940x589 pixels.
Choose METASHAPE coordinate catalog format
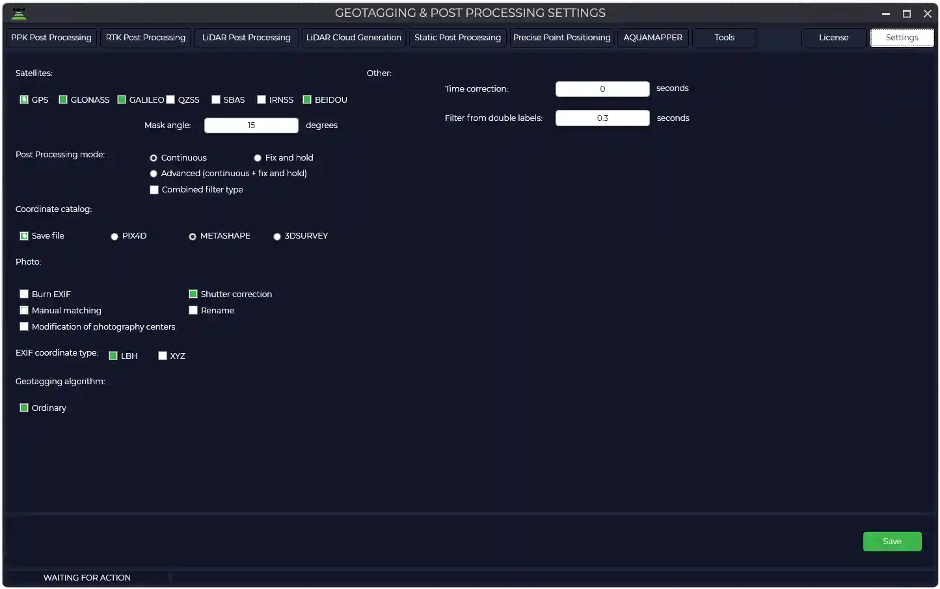pyautogui.click(x=193, y=237)
